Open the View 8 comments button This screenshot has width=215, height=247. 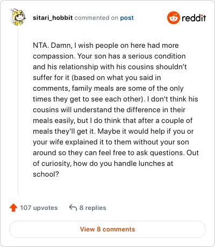107,229
